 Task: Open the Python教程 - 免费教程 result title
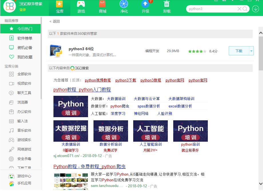coord(89,166)
